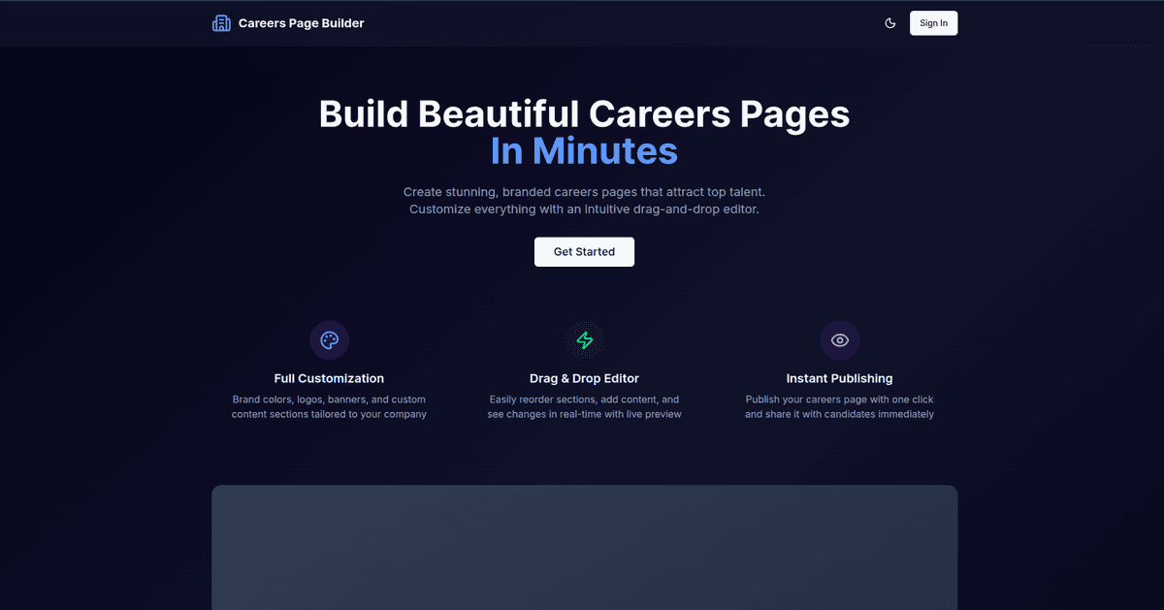Click the Instant Publishing description text

[x=839, y=406]
